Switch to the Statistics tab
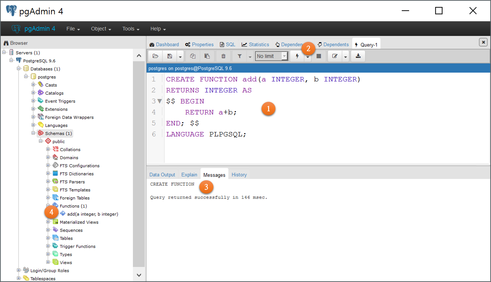 pos(255,45)
